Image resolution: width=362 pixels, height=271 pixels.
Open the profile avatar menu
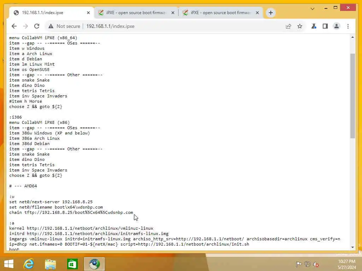[x=337, y=26]
